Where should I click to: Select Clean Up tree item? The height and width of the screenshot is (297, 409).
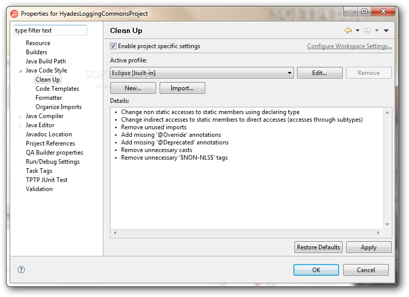(x=48, y=80)
